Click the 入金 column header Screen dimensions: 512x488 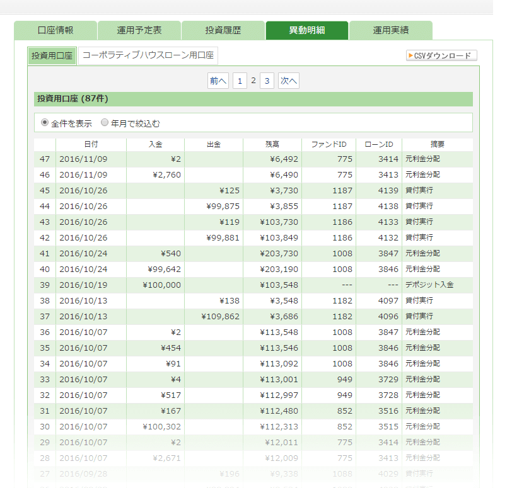tap(155, 144)
